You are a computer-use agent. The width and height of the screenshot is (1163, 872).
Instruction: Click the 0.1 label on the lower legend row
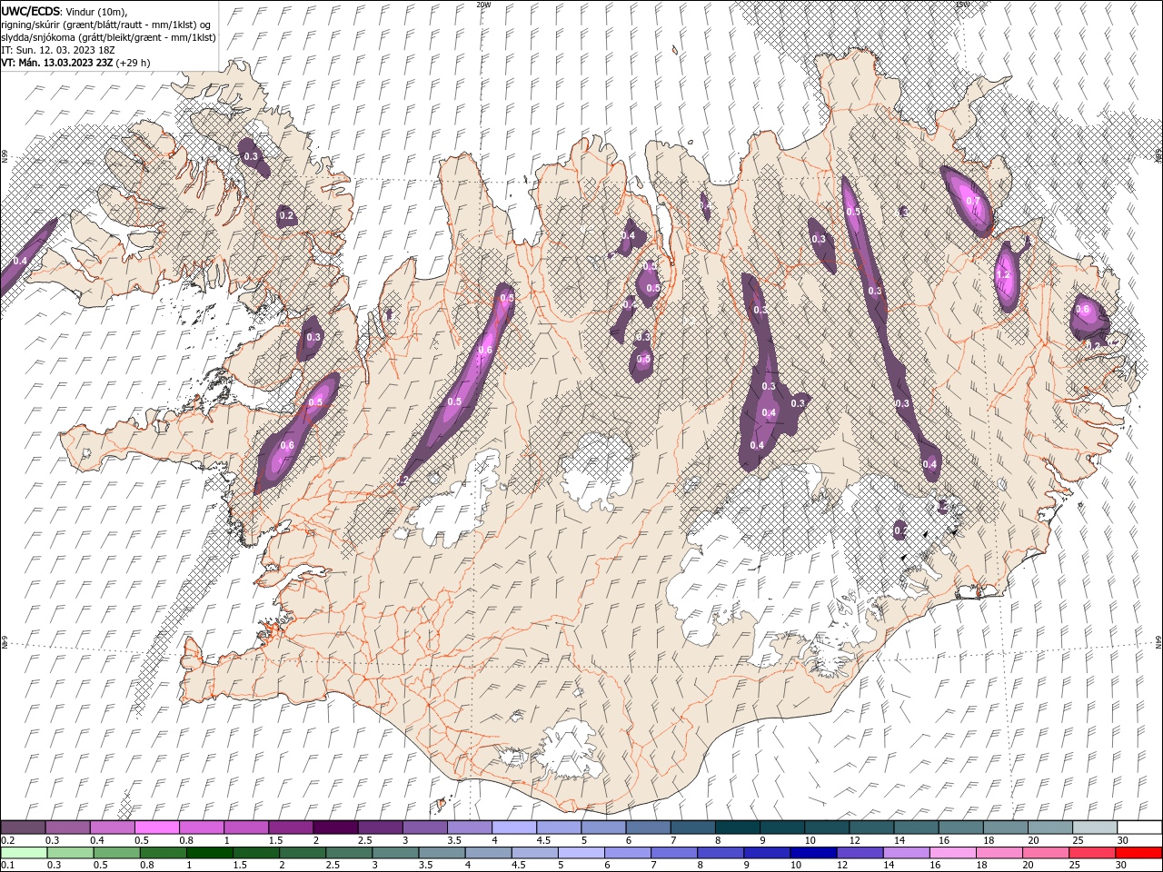7,866
